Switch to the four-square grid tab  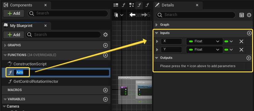(116, 5)
